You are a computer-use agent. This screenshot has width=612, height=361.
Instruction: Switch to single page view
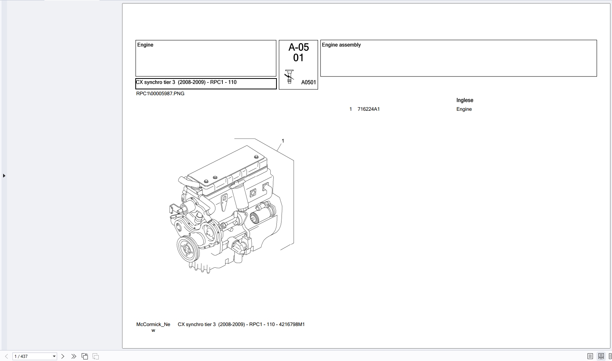[590, 356]
